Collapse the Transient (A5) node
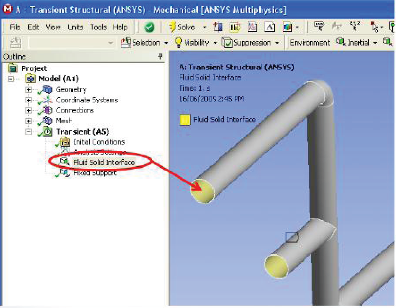Image resolution: width=396 pixels, height=308 pixels. (28, 132)
